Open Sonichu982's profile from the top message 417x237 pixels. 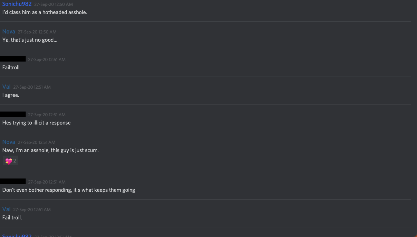tap(17, 4)
